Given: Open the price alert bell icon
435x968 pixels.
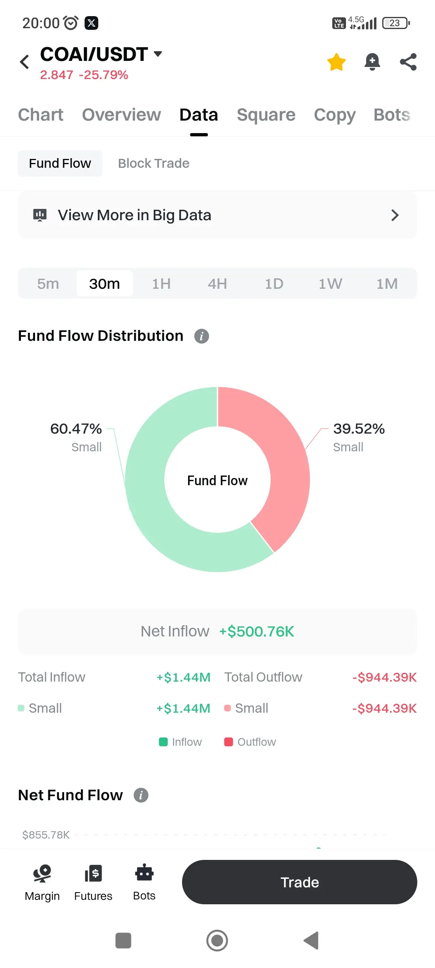Looking at the screenshot, I should [372, 62].
